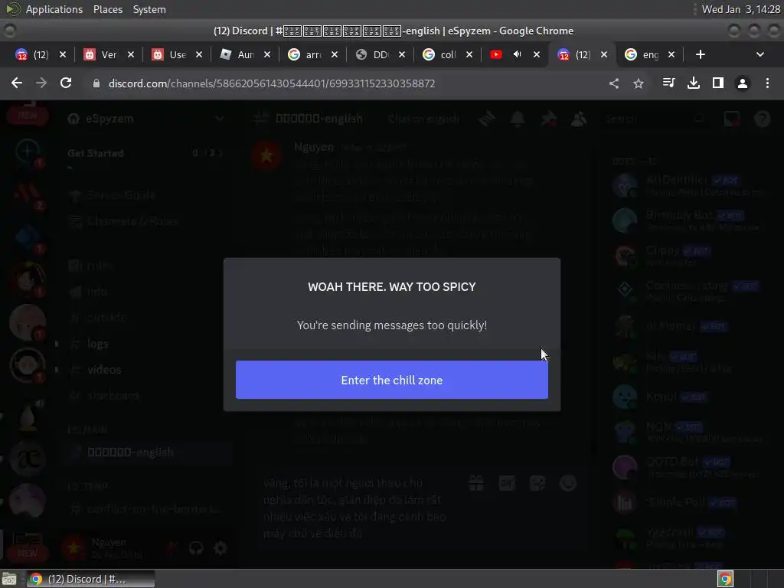Open a new browser tab
Image resolution: width=784 pixels, height=588 pixels.
(x=700, y=54)
